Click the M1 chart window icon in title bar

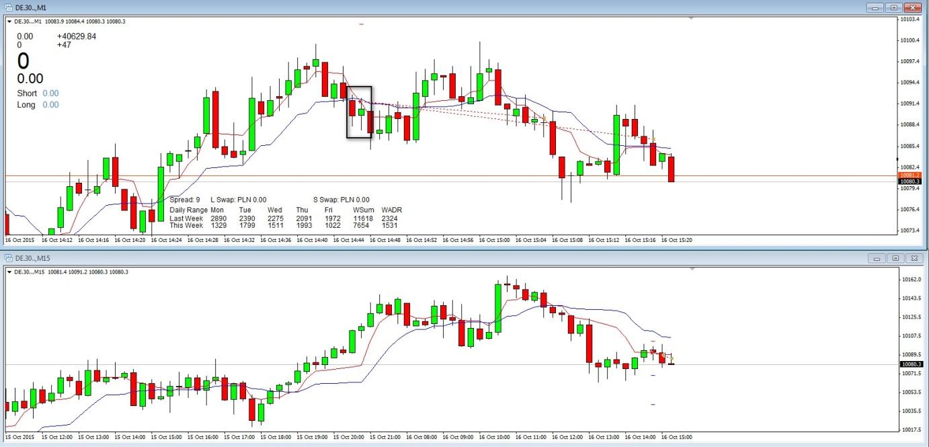9,7
